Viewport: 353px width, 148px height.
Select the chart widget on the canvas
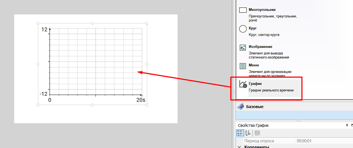[92, 64]
